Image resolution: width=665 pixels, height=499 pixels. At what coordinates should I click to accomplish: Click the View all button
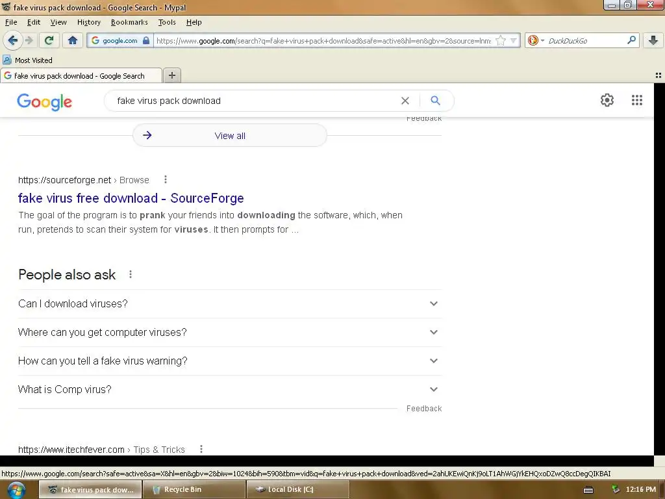(230, 135)
